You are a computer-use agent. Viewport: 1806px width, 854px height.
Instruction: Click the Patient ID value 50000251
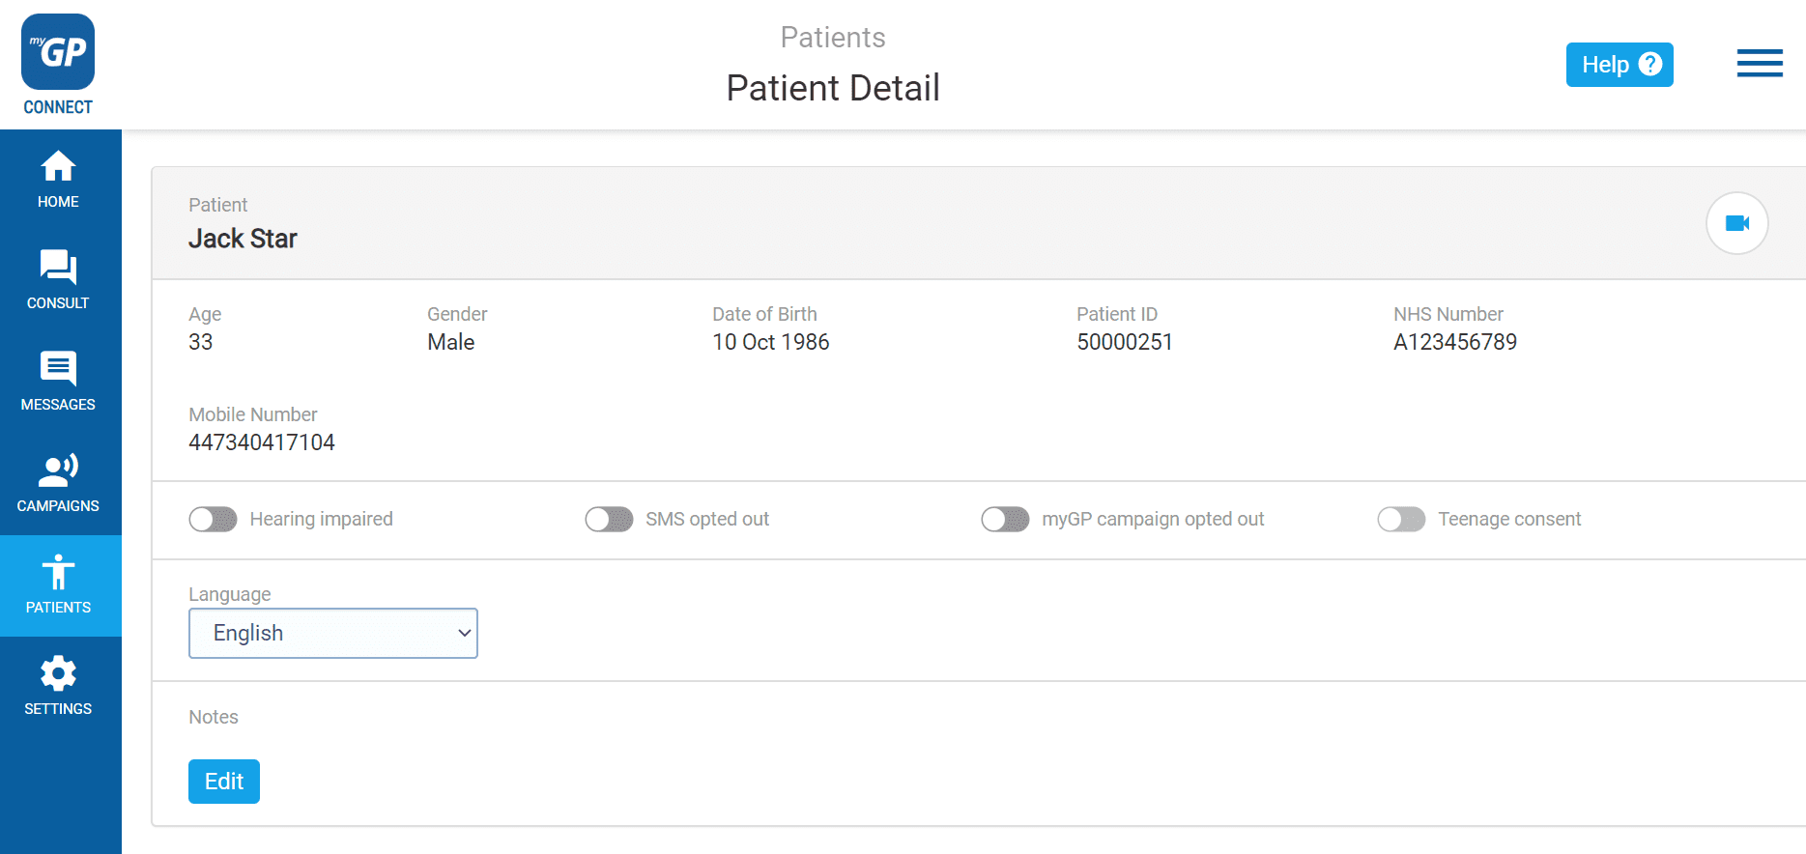click(x=1125, y=342)
